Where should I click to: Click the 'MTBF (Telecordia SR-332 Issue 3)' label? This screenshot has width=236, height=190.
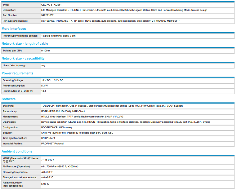pos(20,160)
